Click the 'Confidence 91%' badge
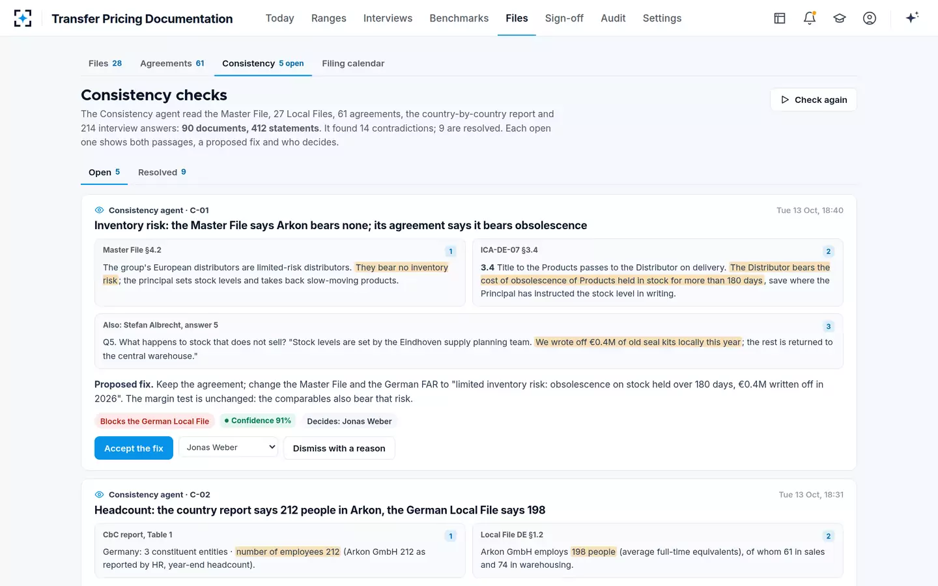Image resolution: width=938 pixels, height=586 pixels. click(258, 421)
